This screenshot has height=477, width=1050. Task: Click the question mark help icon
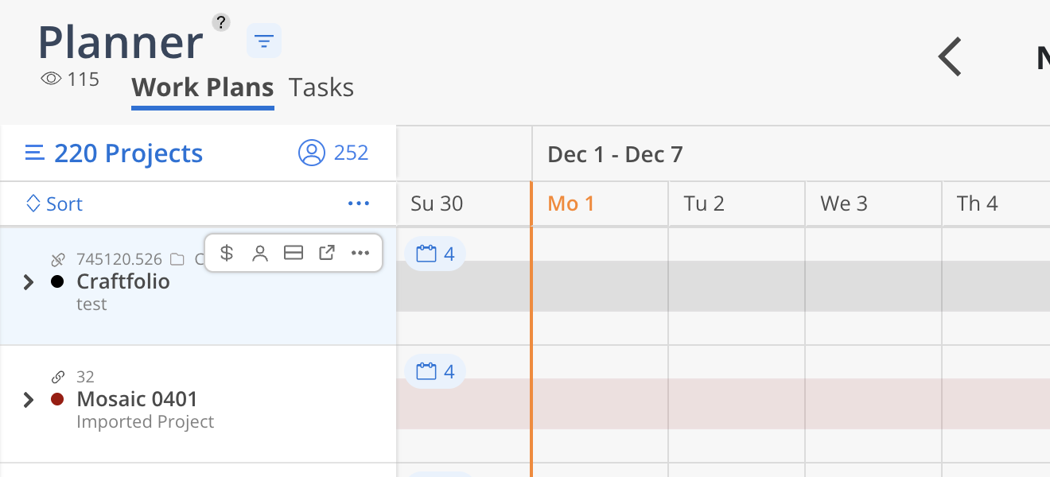(221, 22)
